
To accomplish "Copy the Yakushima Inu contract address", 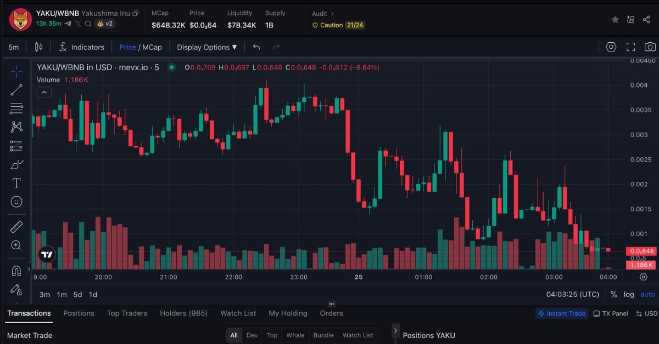I will [136, 13].
